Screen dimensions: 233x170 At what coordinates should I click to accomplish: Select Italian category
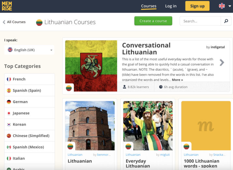coord(29,158)
